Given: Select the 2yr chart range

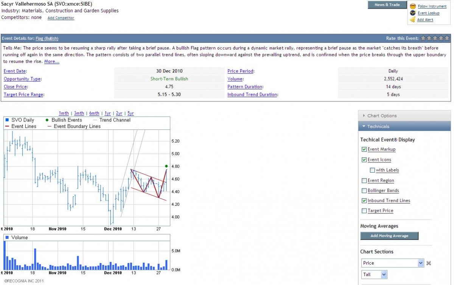Looking at the screenshot, I should 119,113.
